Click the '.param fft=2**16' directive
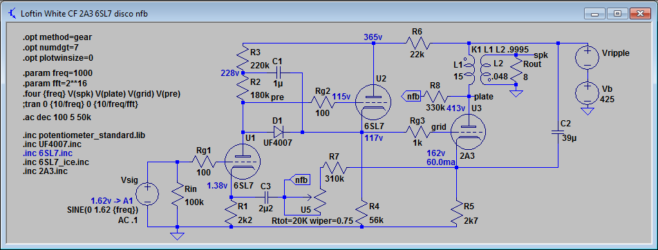 coord(55,83)
